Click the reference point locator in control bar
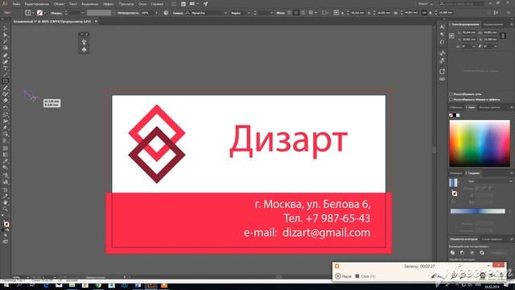Screen dimensions: 515x290 pos(336,13)
